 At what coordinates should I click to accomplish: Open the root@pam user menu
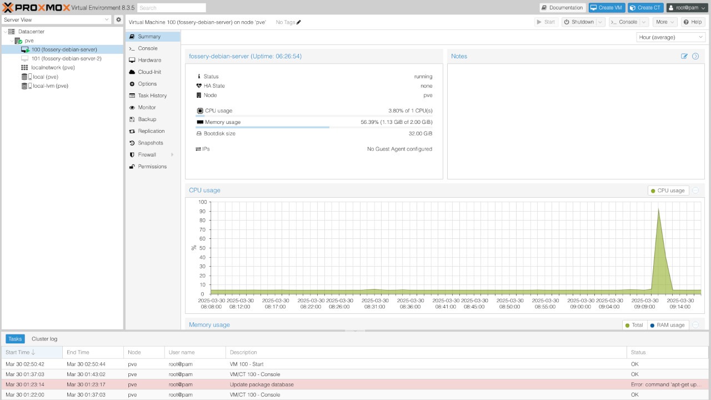687,8
